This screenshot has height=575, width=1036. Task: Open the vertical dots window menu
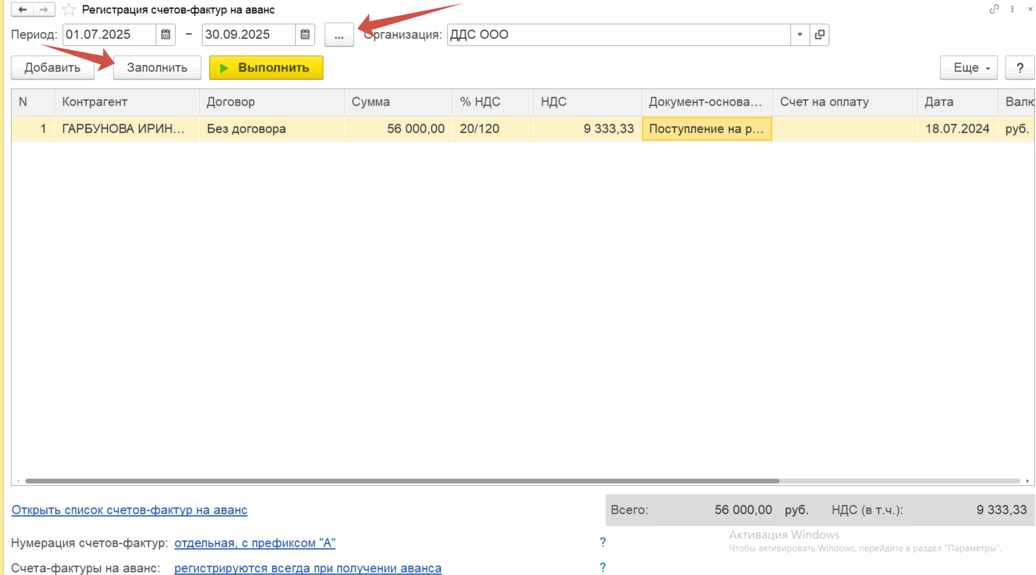pyautogui.click(x=1013, y=9)
